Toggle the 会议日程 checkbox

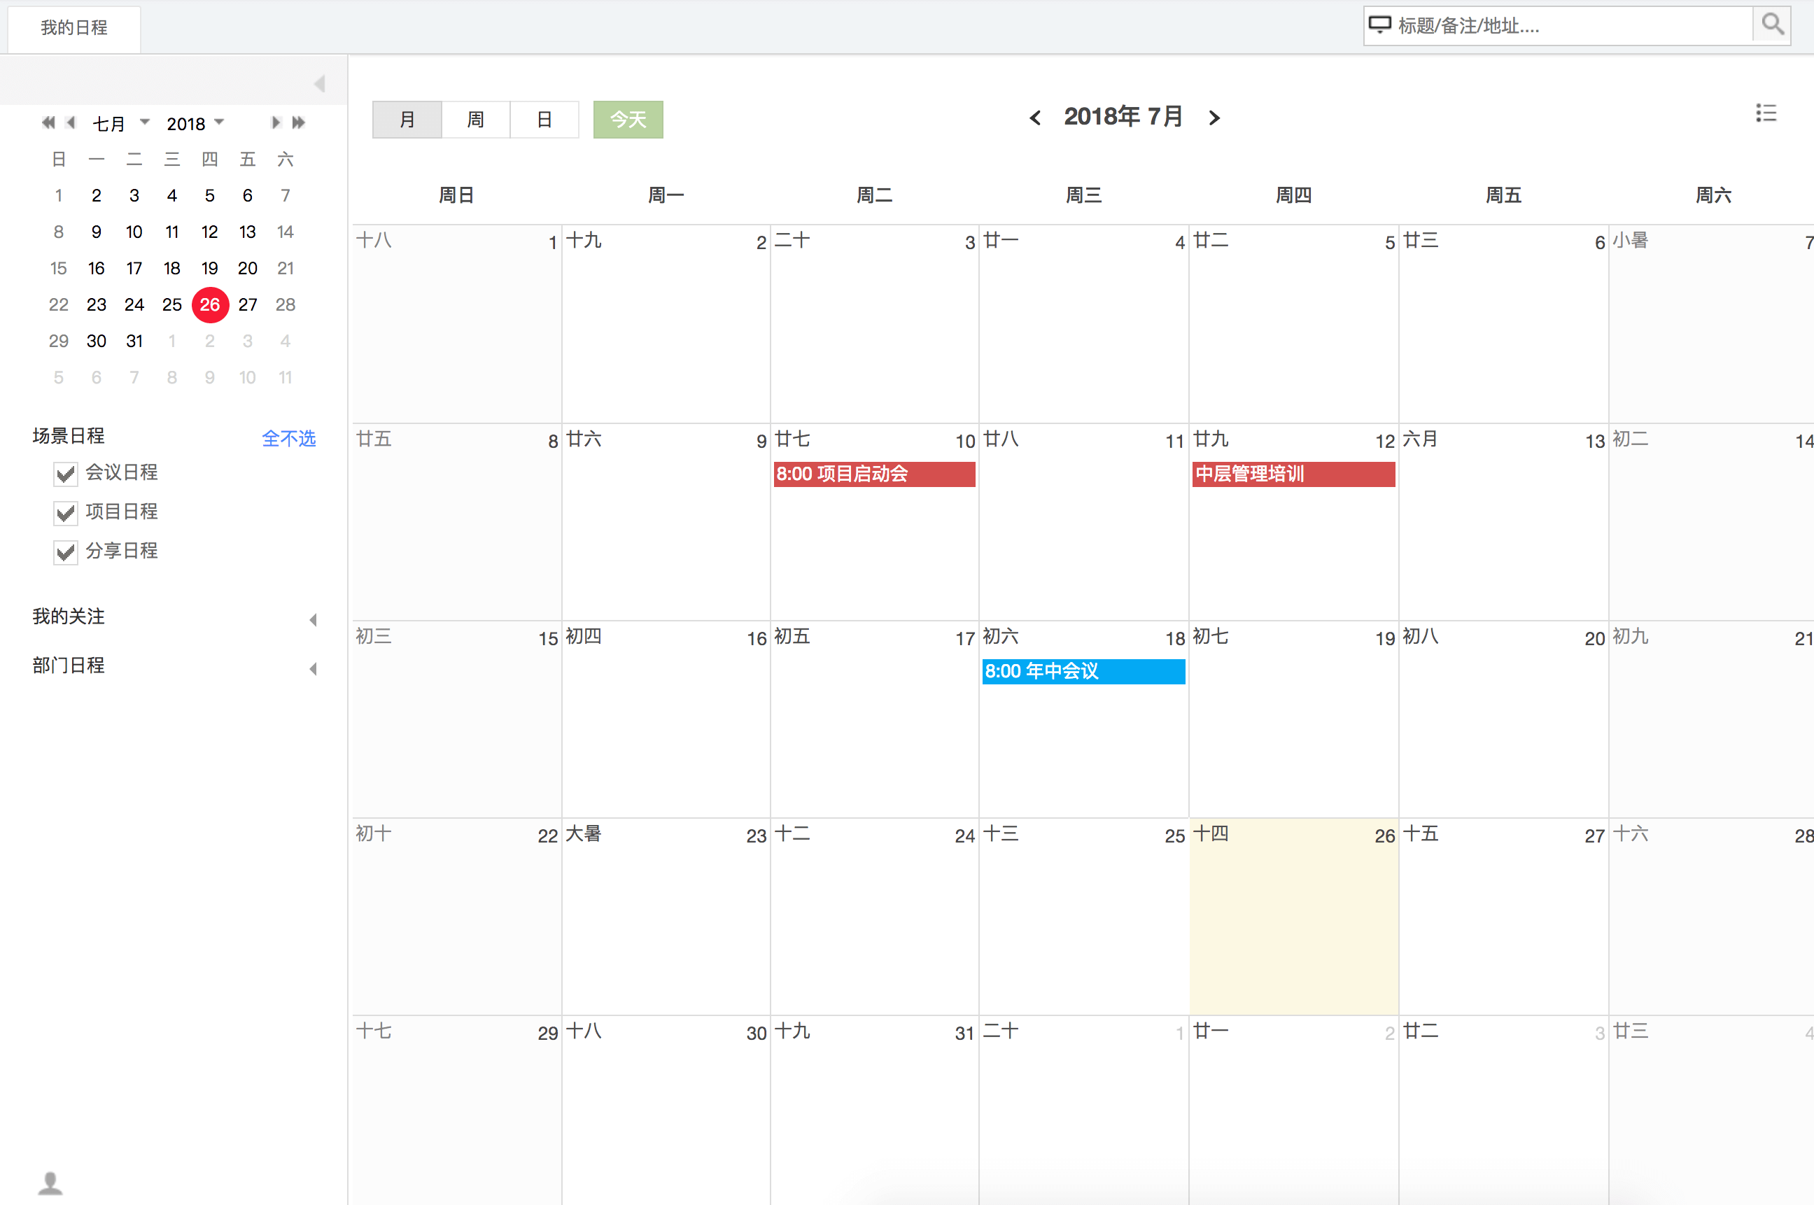(66, 473)
